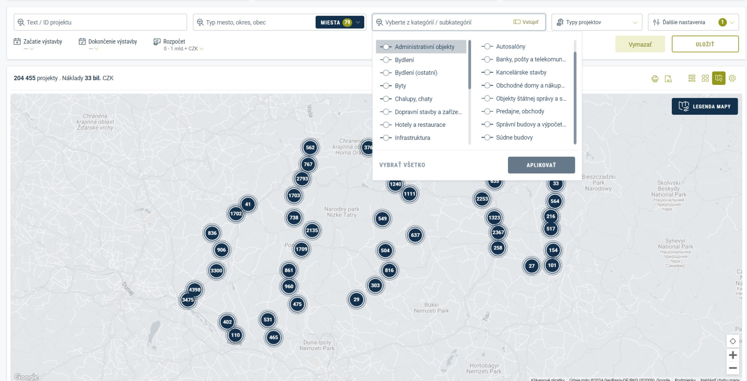Enable the Autosalóny subcategory toggle
The width and height of the screenshot is (747, 381).
pyautogui.click(x=487, y=47)
